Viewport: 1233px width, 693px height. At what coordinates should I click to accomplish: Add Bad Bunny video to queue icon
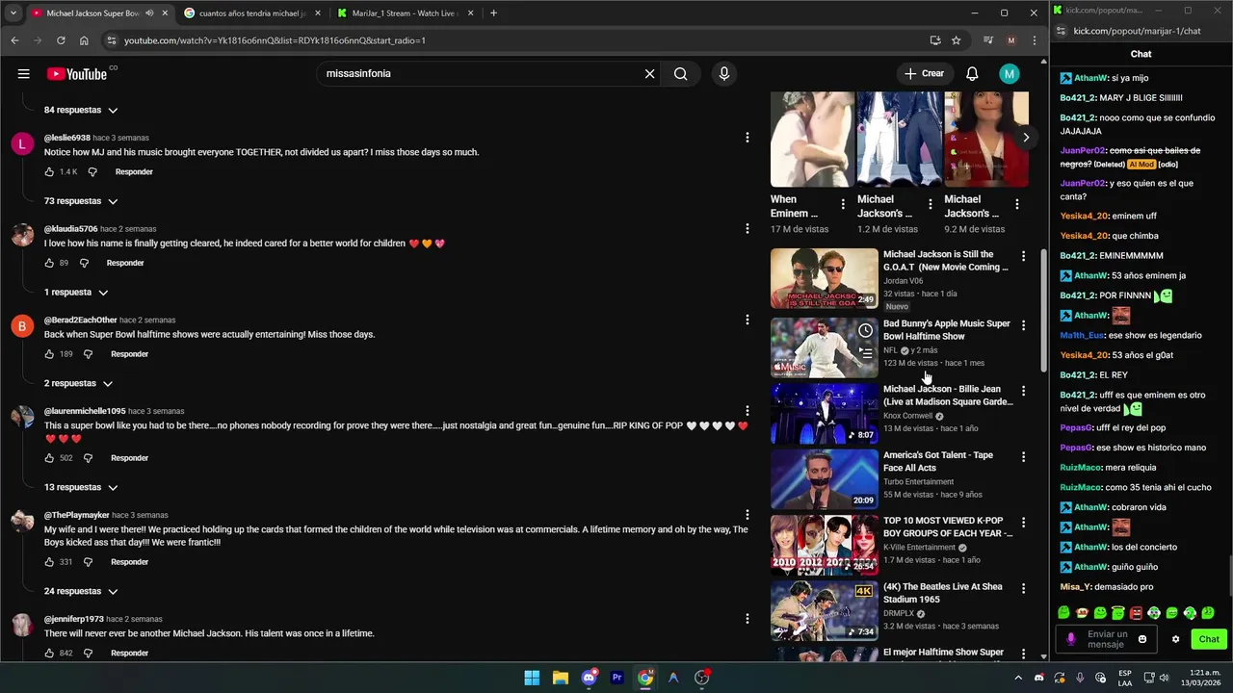(x=865, y=354)
